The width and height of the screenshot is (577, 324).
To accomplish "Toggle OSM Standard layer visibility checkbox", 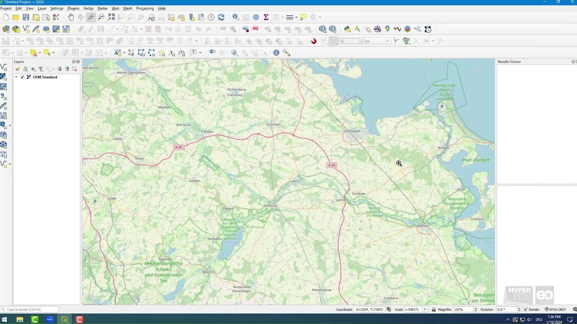I will pyautogui.click(x=22, y=77).
